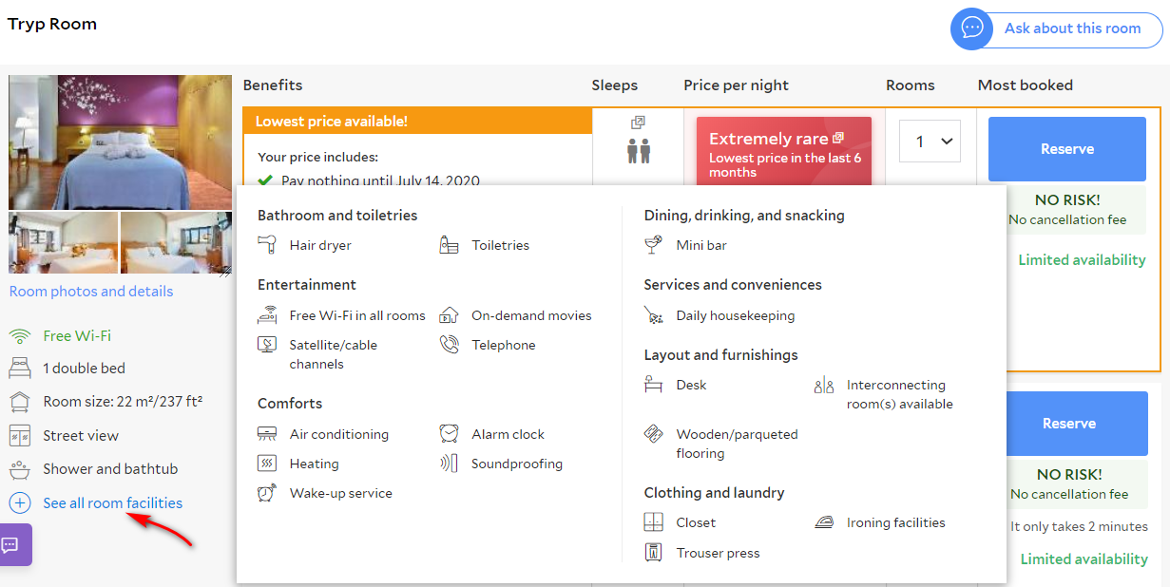Click the Sleeps column header
Screen dimensions: 1170x587
point(615,85)
